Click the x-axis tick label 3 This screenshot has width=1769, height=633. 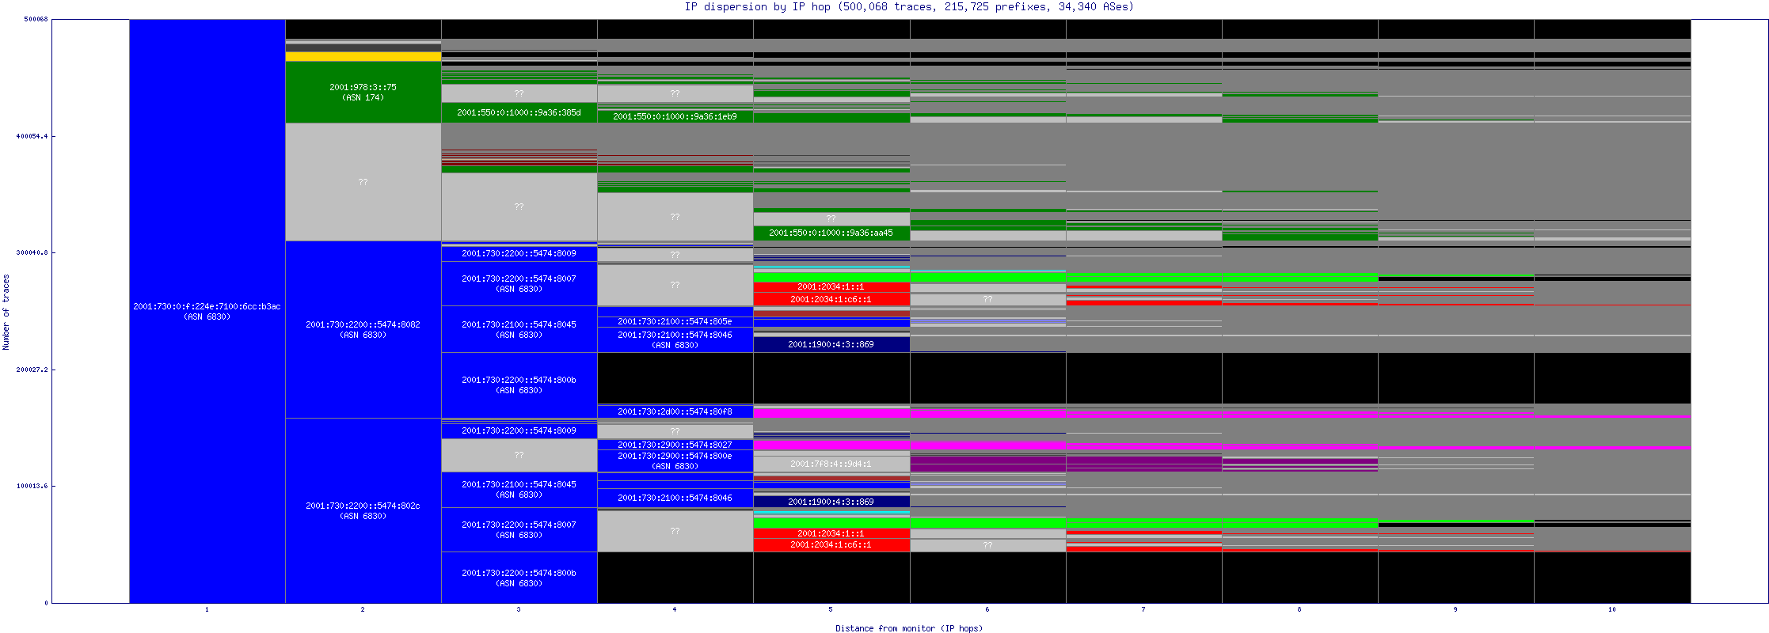pyautogui.click(x=519, y=609)
